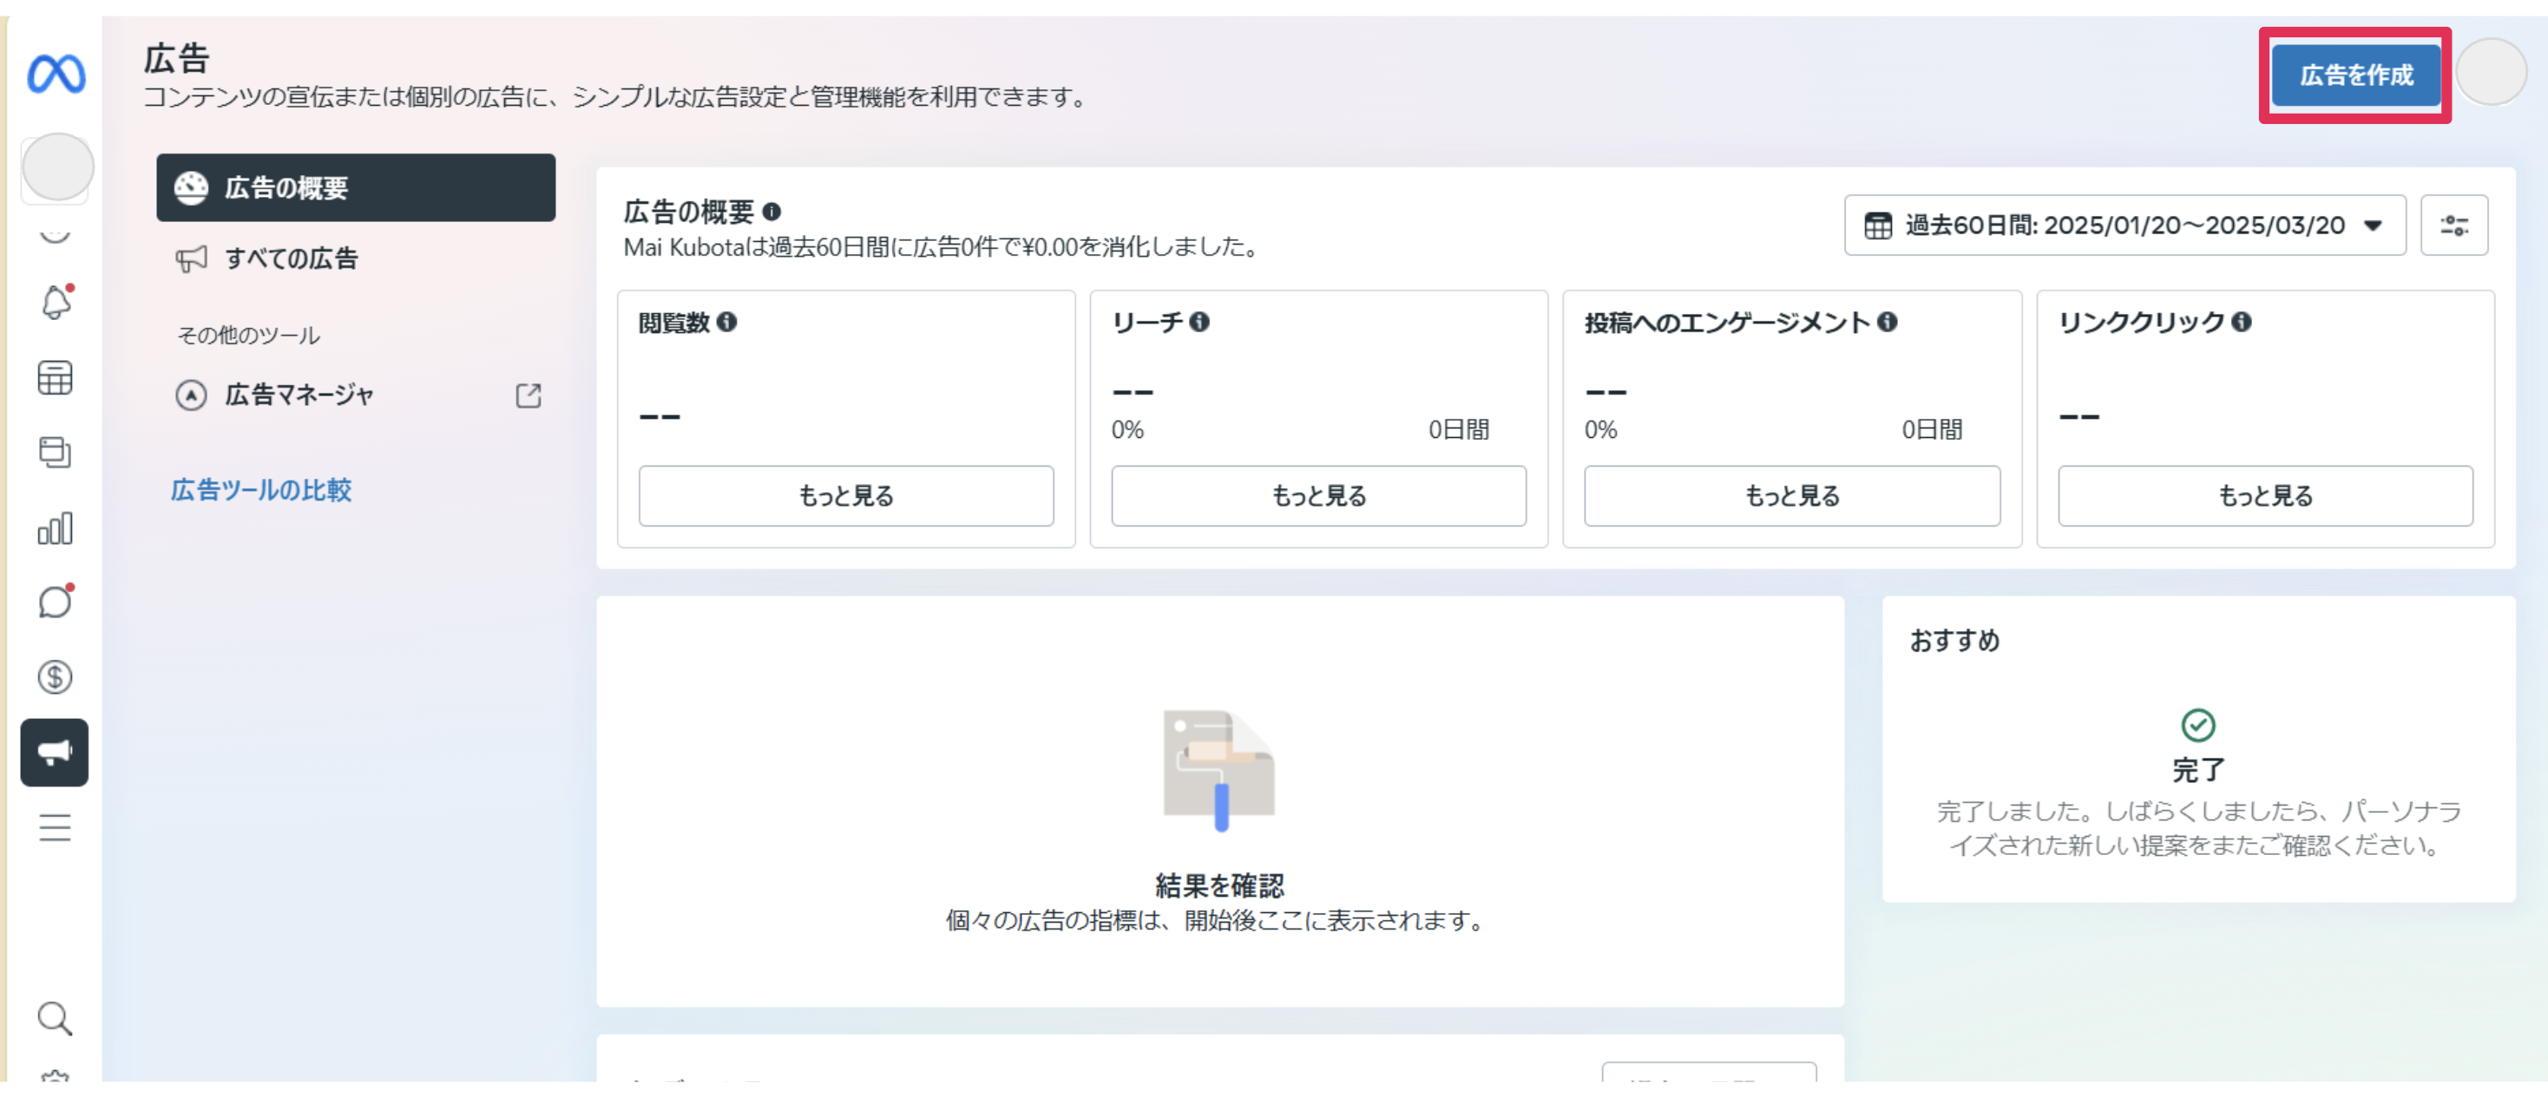Open 広告ツールの比較 link
The height and width of the screenshot is (1103, 2548).
(261, 490)
